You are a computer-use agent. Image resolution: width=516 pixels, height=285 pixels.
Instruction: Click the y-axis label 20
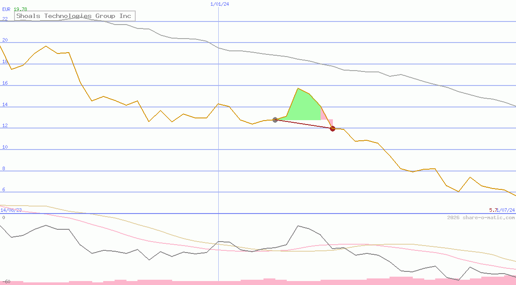[5, 40]
